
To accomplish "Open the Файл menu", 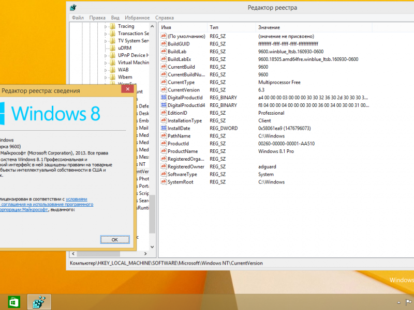I will click(x=78, y=18).
